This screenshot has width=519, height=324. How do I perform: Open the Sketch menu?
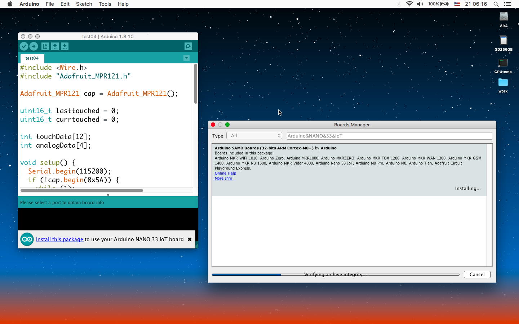pos(84,4)
